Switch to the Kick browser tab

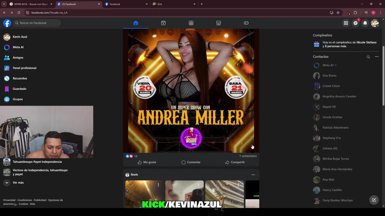(x=174, y=4)
